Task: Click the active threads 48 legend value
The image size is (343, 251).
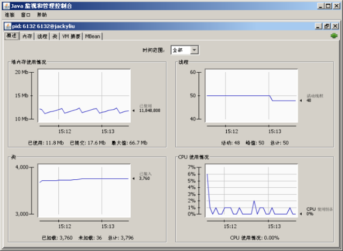Action: [309, 101]
